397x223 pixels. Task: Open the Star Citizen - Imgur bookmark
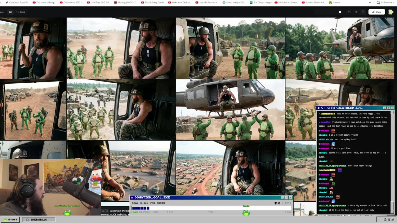(261, 2)
